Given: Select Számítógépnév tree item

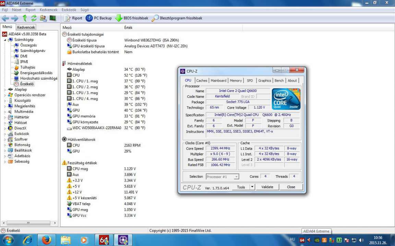Looking at the screenshot, I should [x=33, y=51].
